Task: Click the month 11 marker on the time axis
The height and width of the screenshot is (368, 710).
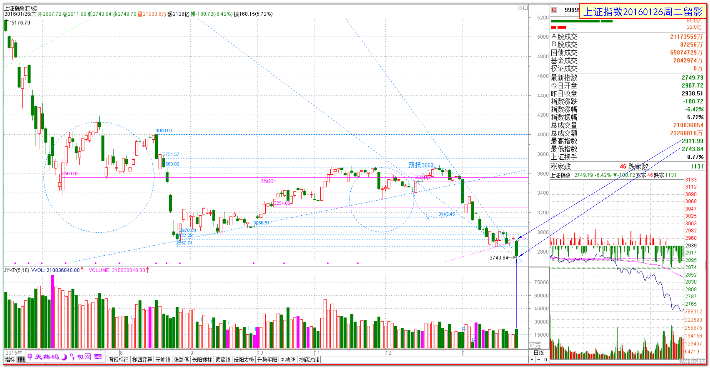Action: [x=317, y=353]
